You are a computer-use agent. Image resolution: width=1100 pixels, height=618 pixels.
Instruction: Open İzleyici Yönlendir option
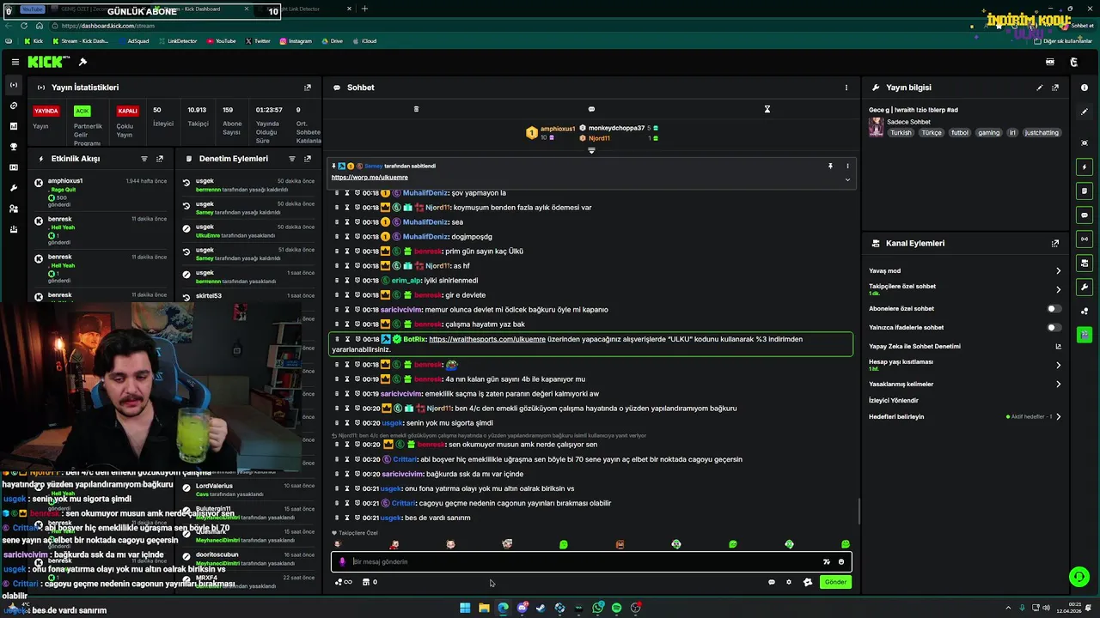[x=894, y=401]
